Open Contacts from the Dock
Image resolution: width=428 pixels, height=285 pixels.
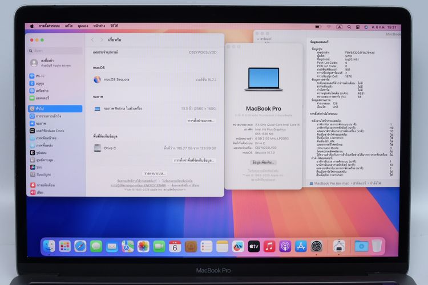pyautogui.click(x=191, y=247)
